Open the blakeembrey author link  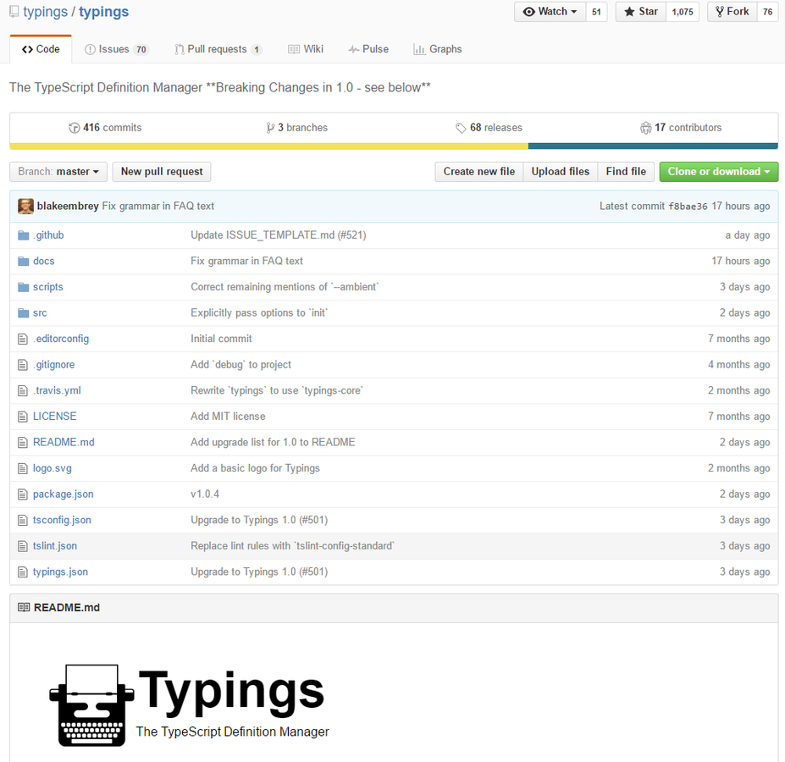pyautogui.click(x=68, y=207)
